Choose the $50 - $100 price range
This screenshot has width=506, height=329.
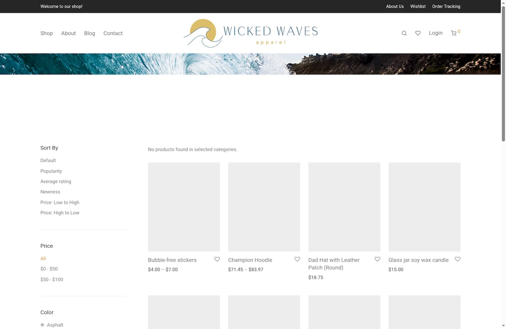(52, 280)
